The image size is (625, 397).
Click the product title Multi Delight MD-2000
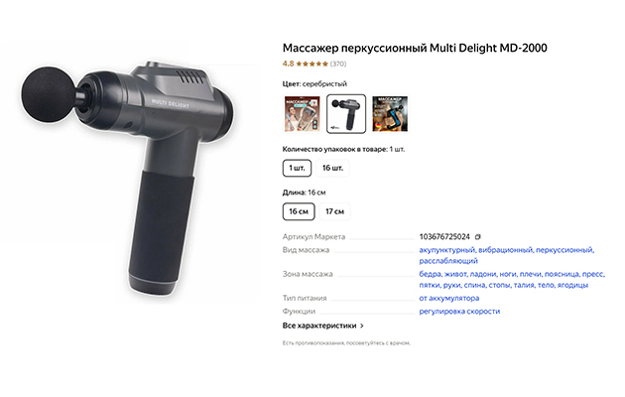(x=415, y=48)
